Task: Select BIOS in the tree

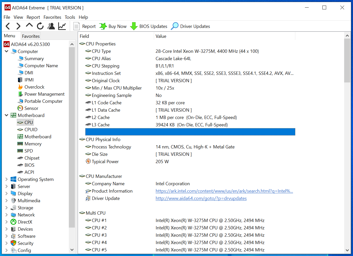Action: (26, 165)
